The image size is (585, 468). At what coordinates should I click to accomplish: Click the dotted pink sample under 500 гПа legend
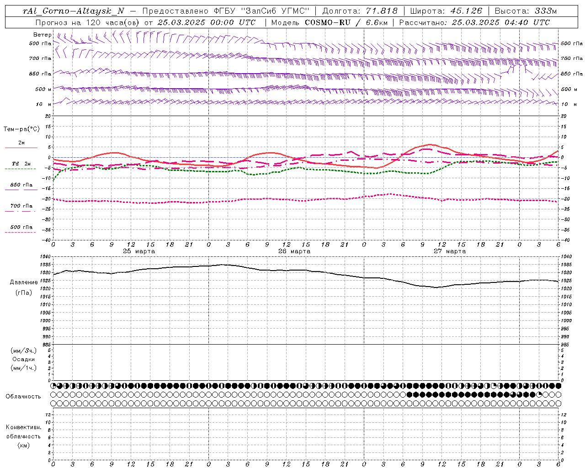tap(21, 233)
